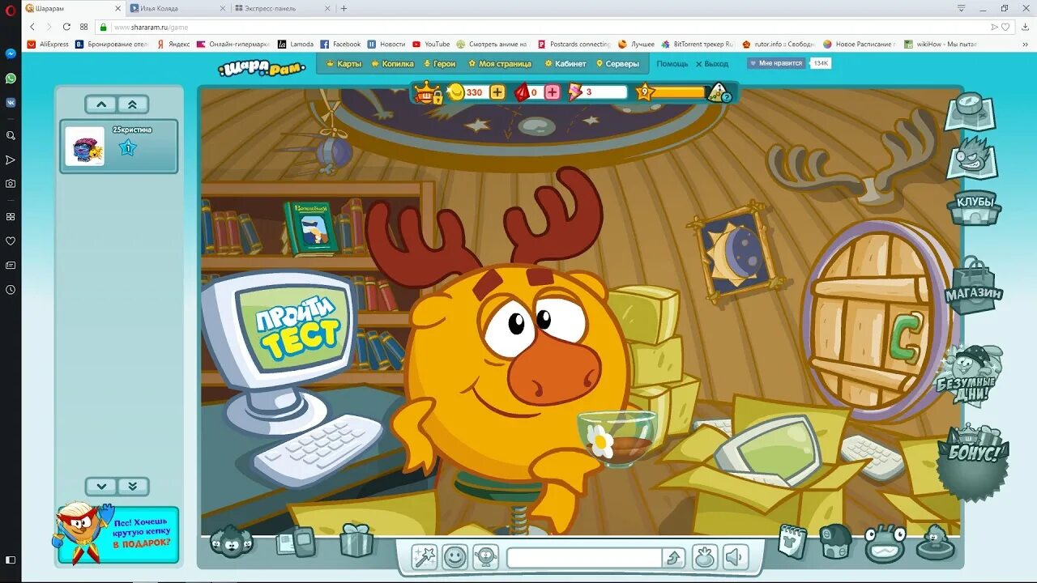Reload the page
Screen dimensions: 1037x583
tap(66, 27)
